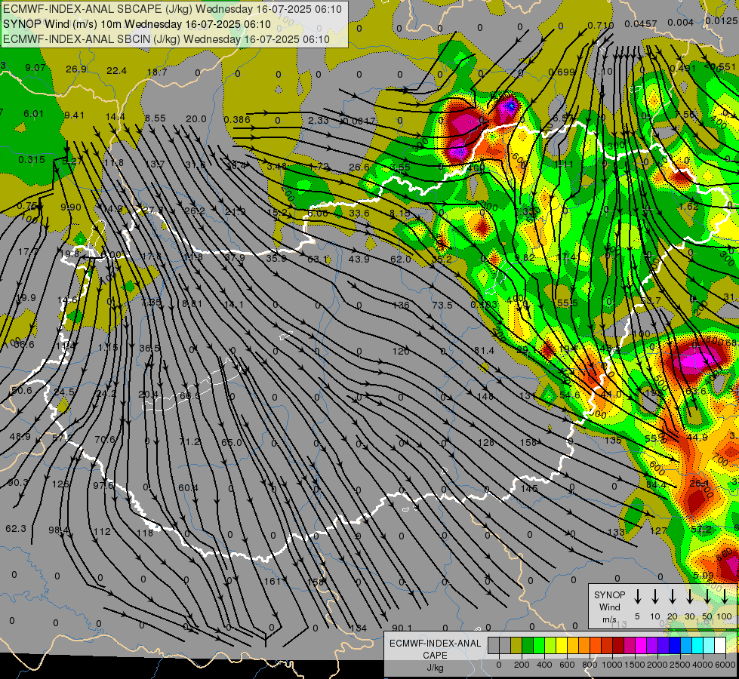This screenshot has height=679, width=739.
Task: Click the map value 81.4
Action: (484, 351)
